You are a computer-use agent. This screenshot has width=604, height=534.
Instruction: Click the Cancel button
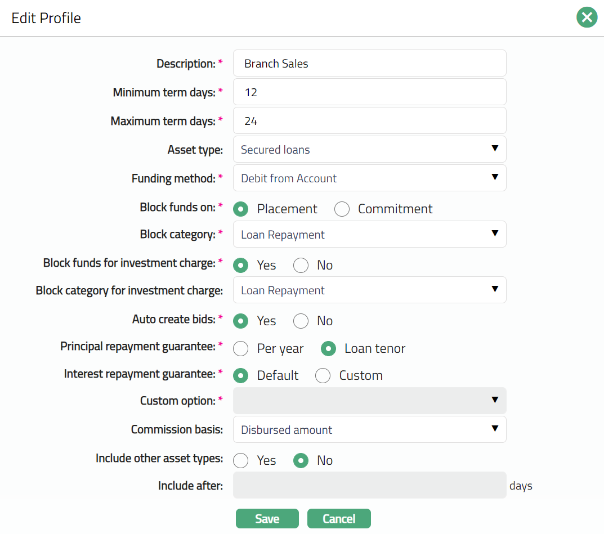[x=339, y=519]
